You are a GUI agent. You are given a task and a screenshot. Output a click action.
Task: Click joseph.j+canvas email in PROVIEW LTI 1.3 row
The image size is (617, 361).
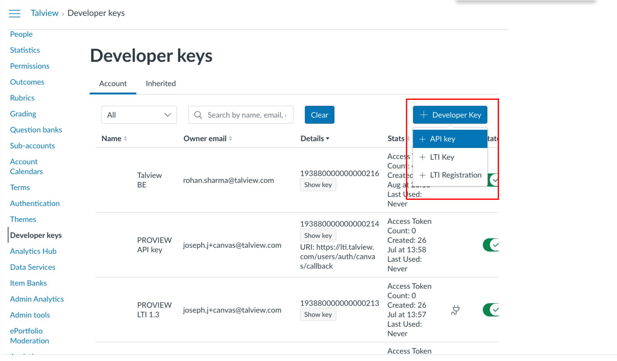click(232, 310)
